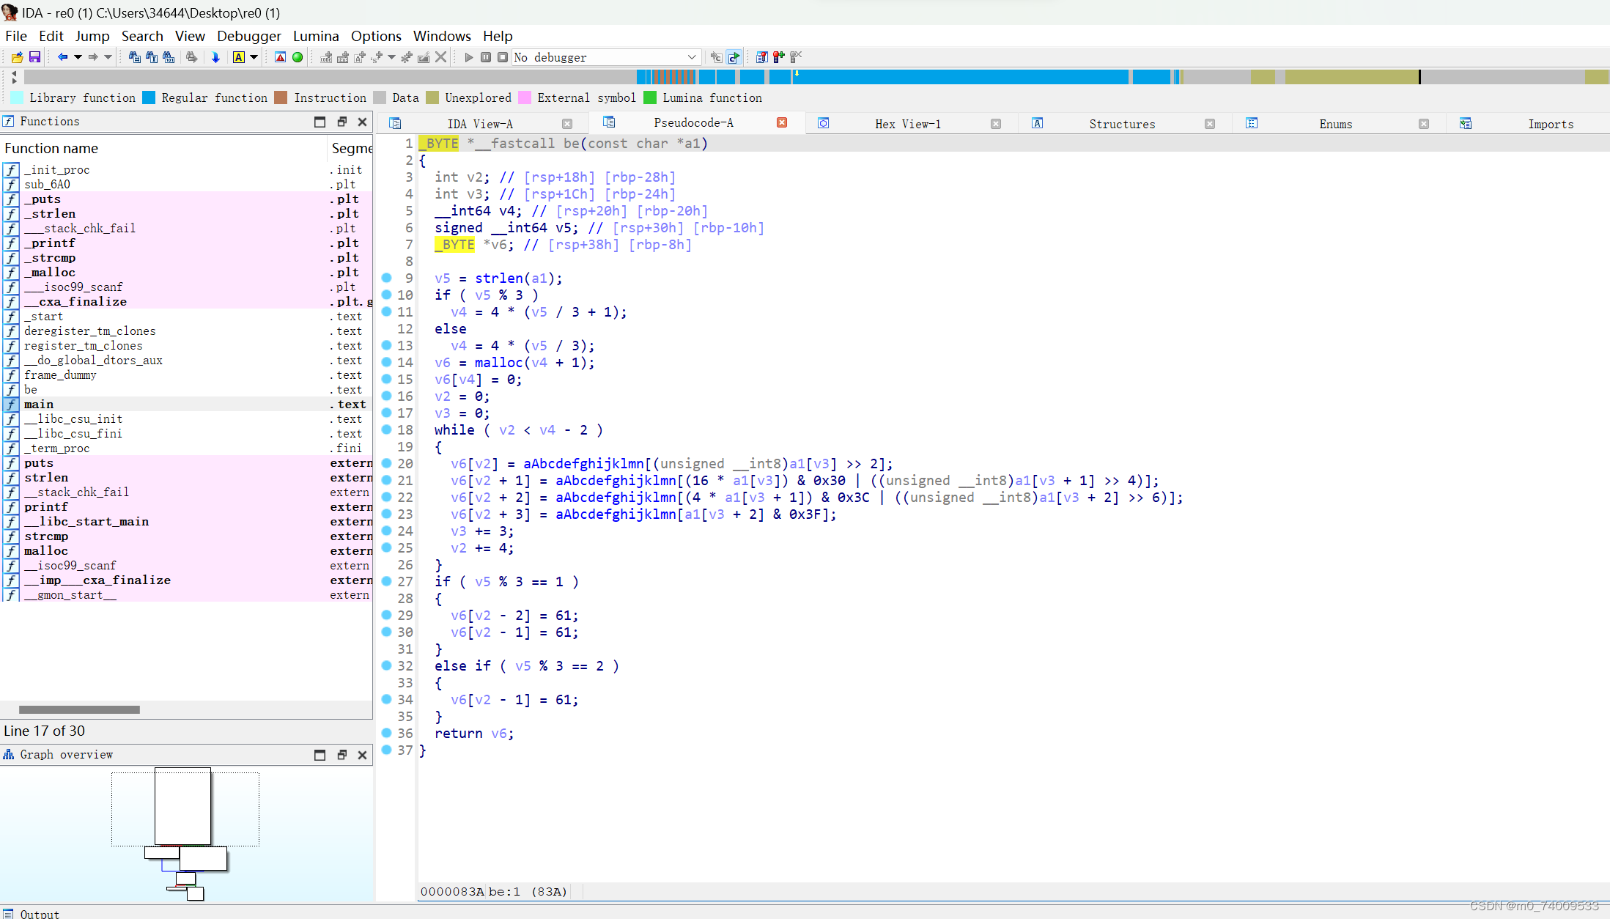Click the cancel X toolbar icon
The width and height of the screenshot is (1610, 919).
440,57
